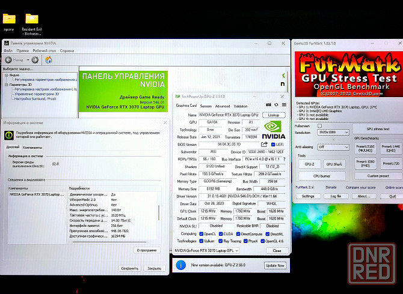Image resolution: width=403 pixels, height=294 pixels.
Task: Click Lookup button in GPU-Z
Action: click(274, 115)
